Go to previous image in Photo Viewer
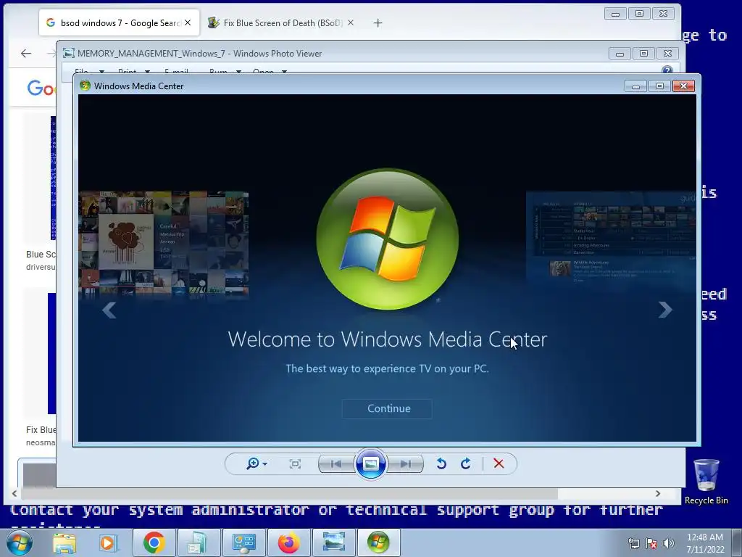 [x=336, y=463]
